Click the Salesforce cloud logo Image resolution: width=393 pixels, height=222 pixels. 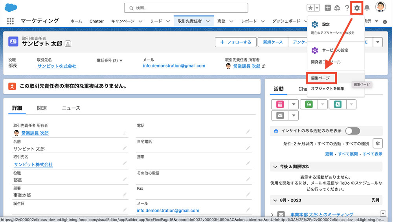pos(11,7)
